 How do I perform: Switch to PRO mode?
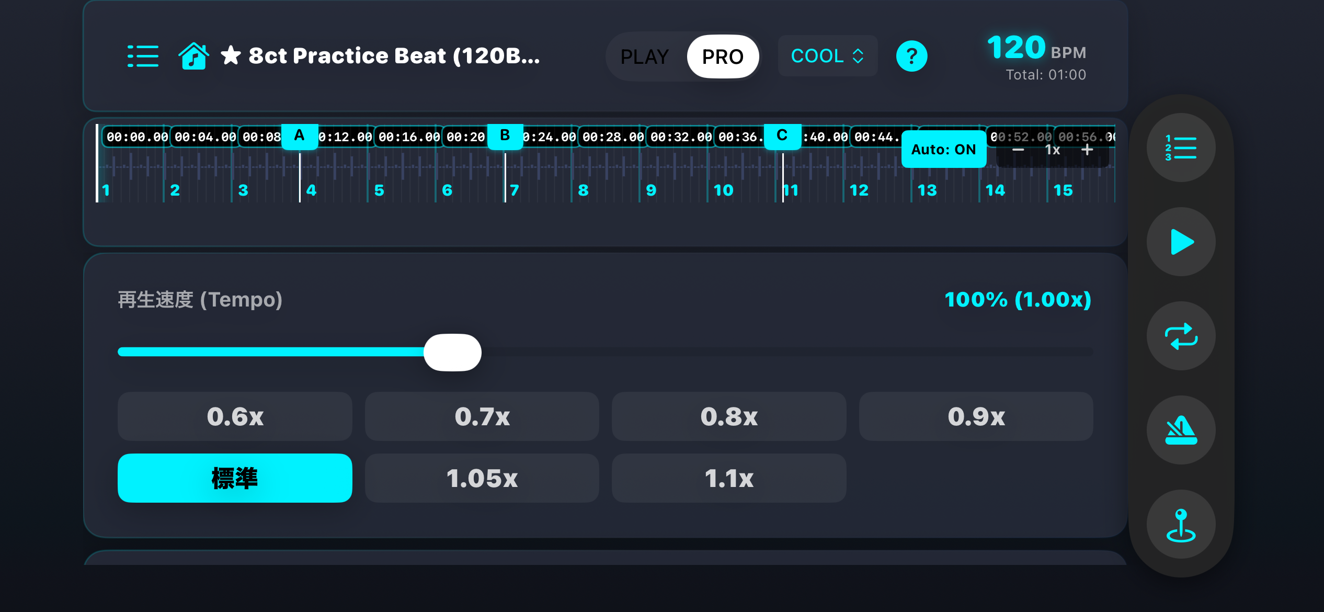pyautogui.click(x=723, y=56)
